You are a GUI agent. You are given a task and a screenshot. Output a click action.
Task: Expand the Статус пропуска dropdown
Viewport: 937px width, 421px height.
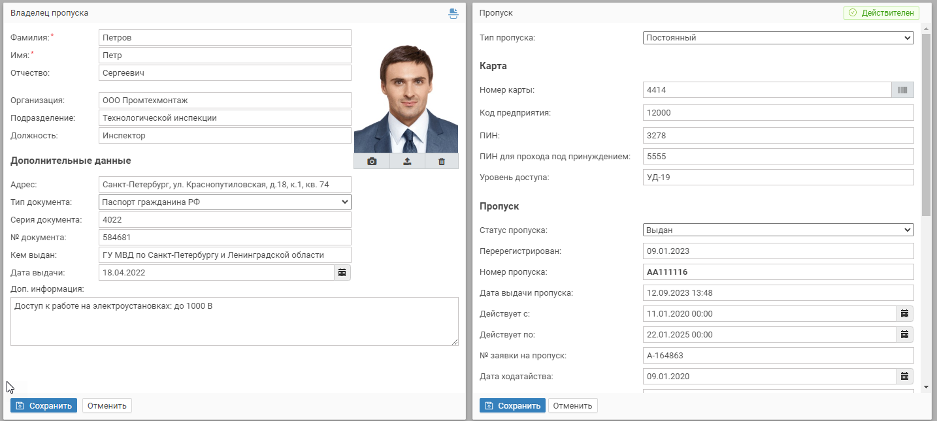click(778, 230)
